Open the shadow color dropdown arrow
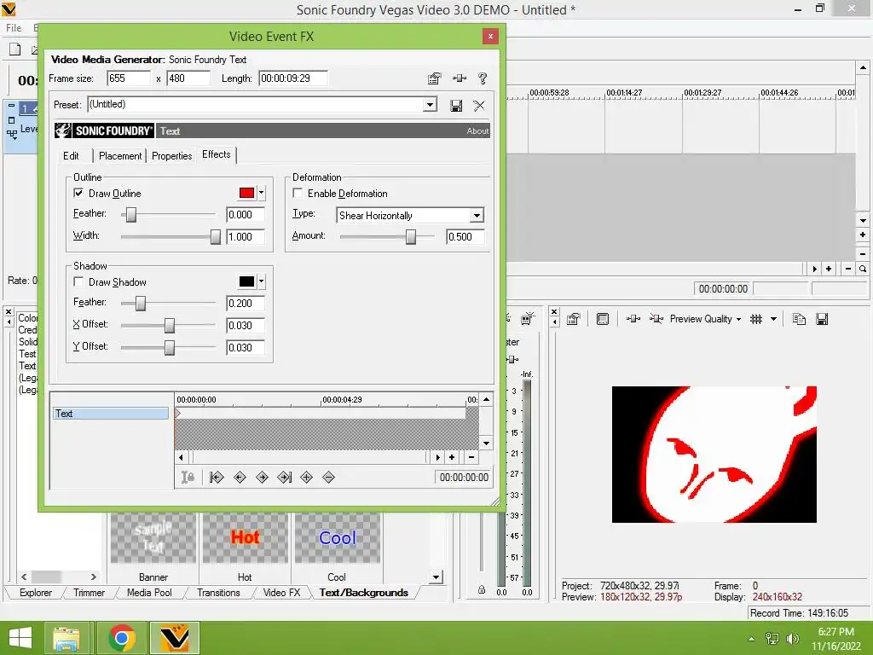Image resolution: width=873 pixels, height=655 pixels. (262, 281)
